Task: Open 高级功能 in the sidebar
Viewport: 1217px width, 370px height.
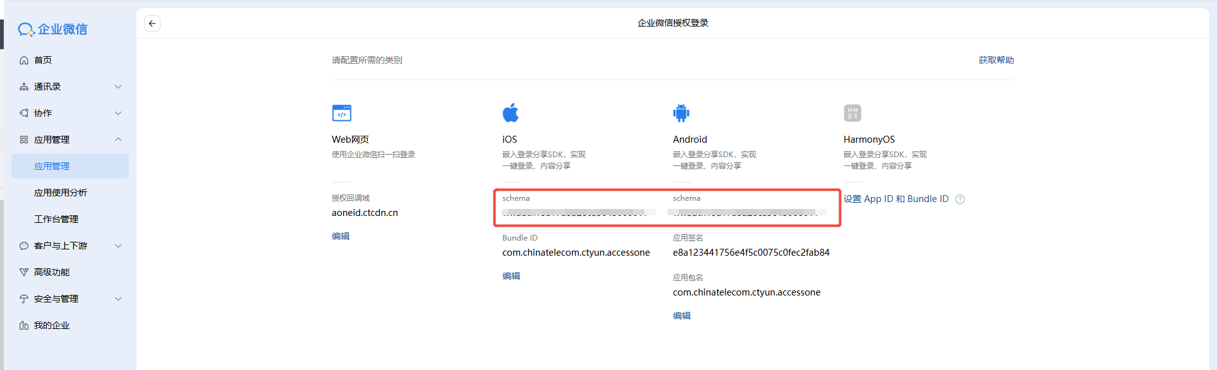Action: pyautogui.click(x=52, y=272)
